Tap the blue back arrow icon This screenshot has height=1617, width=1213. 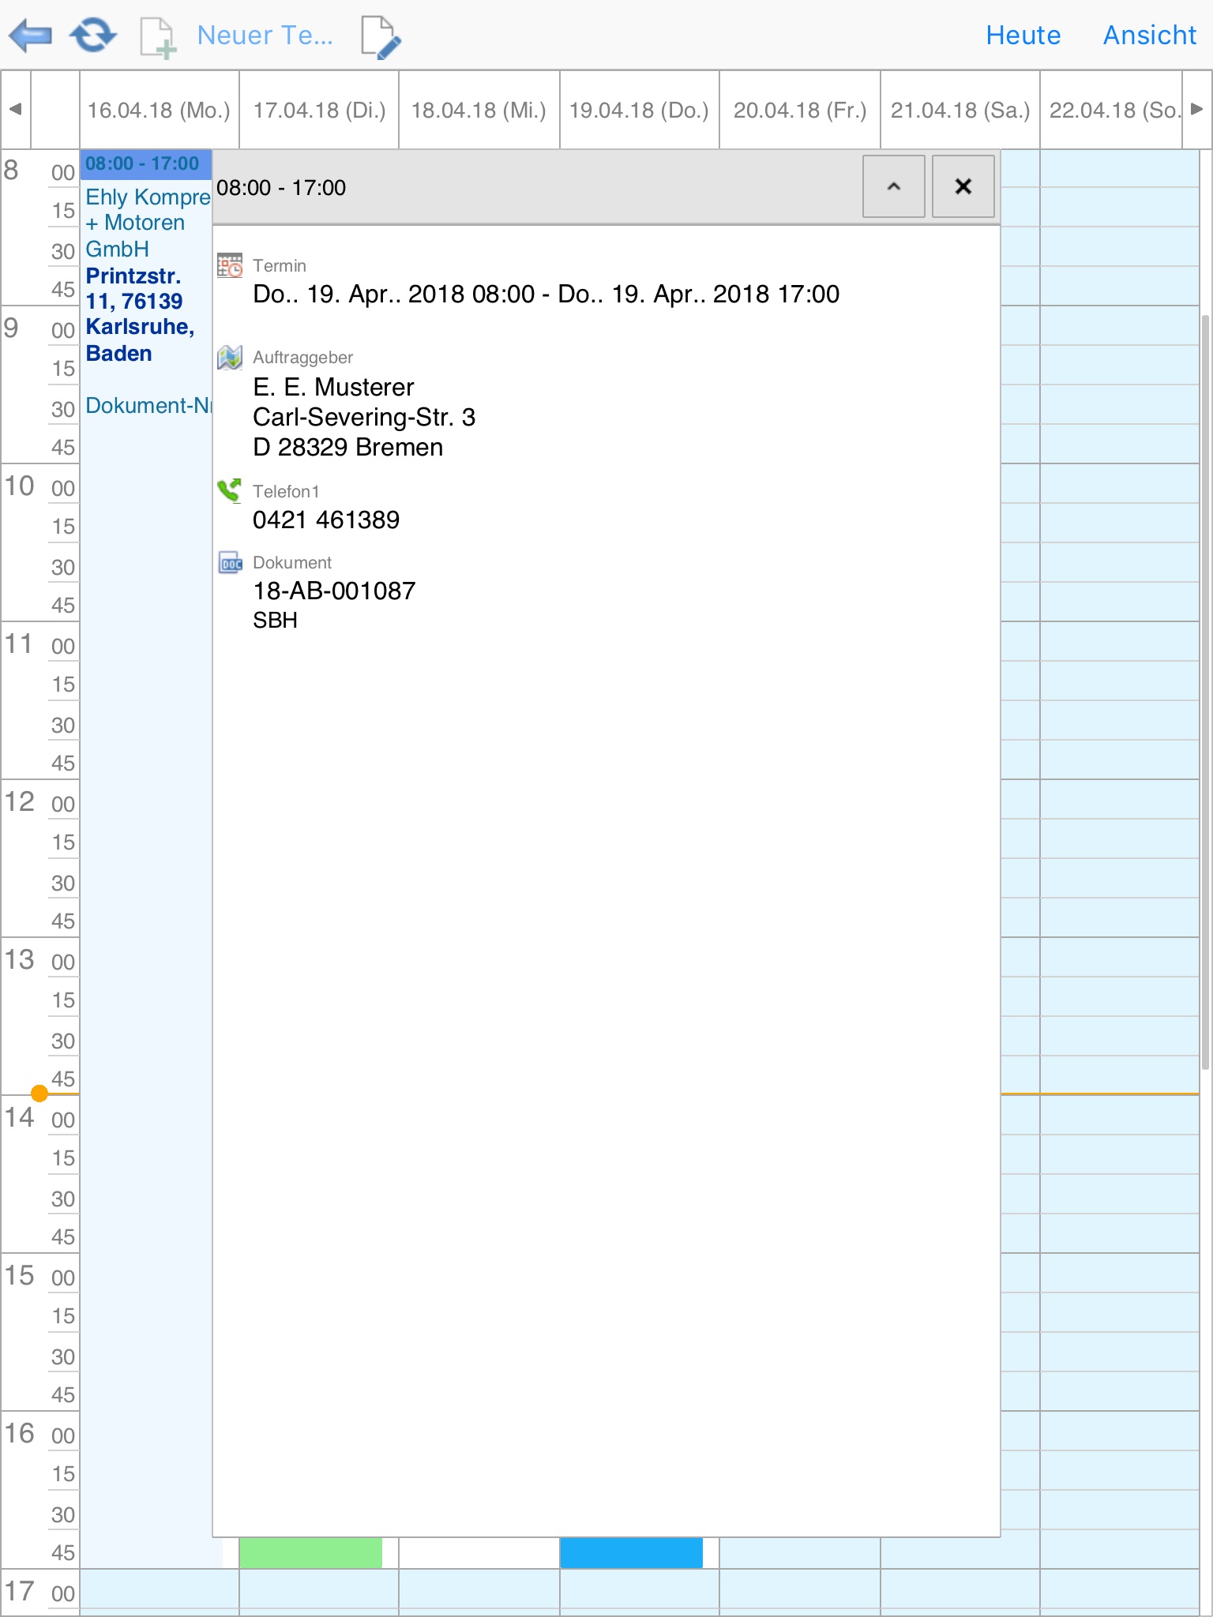[30, 36]
